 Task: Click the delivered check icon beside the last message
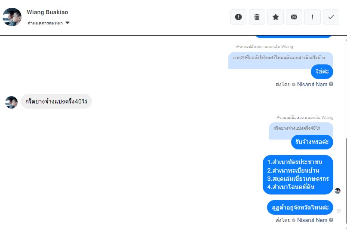tap(338, 211)
